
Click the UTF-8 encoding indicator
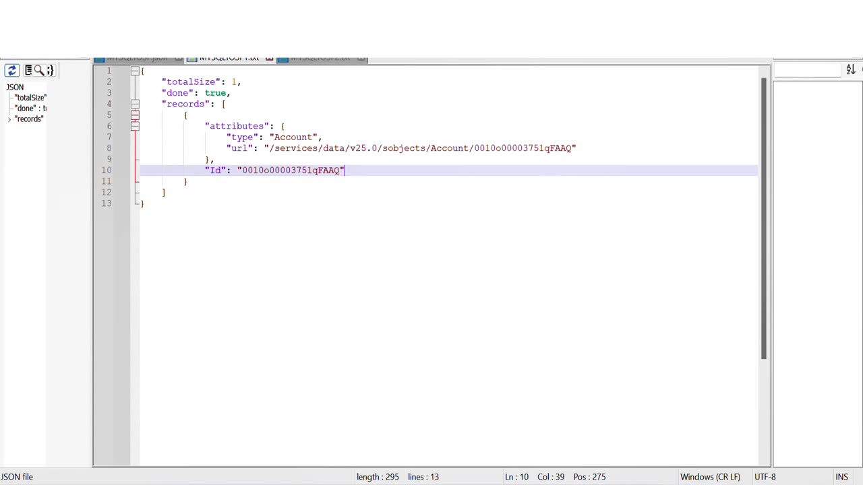click(x=765, y=477)
